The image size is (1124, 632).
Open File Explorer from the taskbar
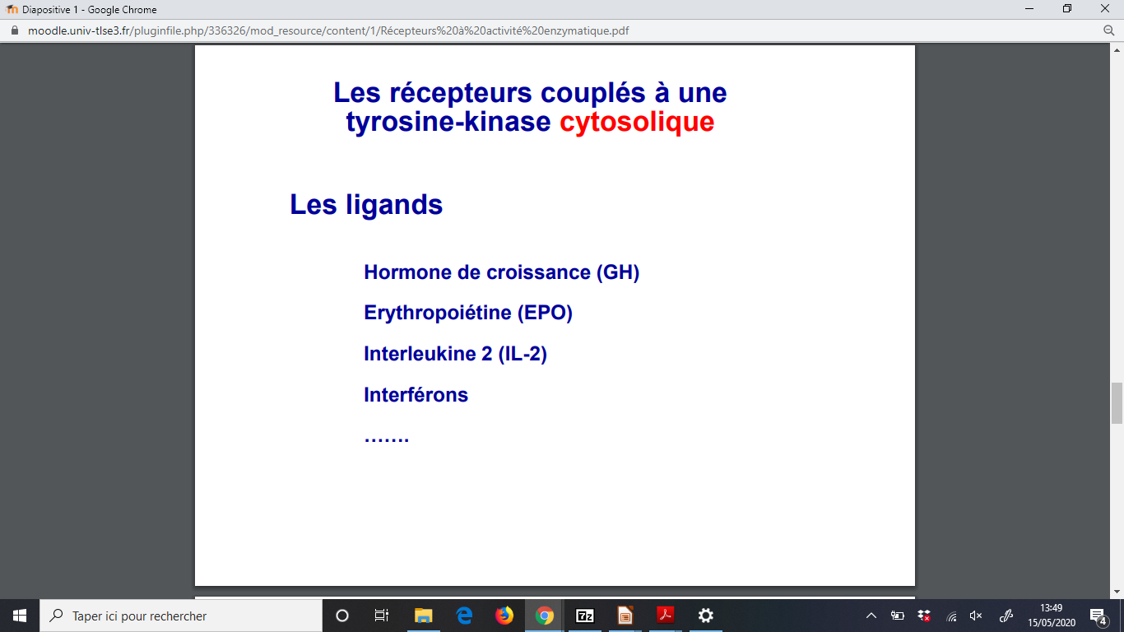click(x=423, y=616)
